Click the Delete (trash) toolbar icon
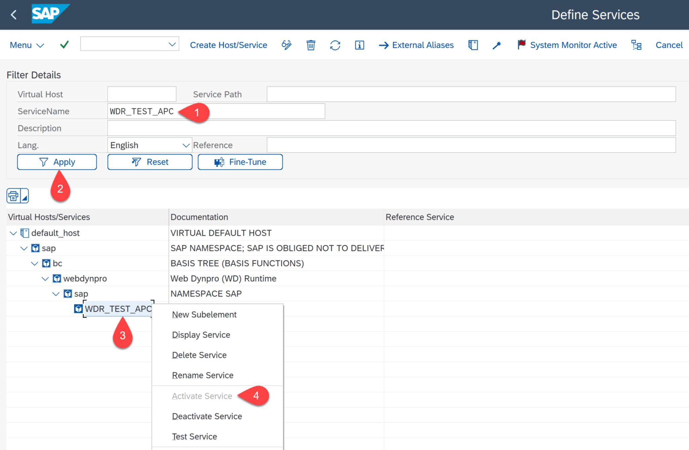The width and height of the screenshot is (689, 450). [x=311, y=45]
